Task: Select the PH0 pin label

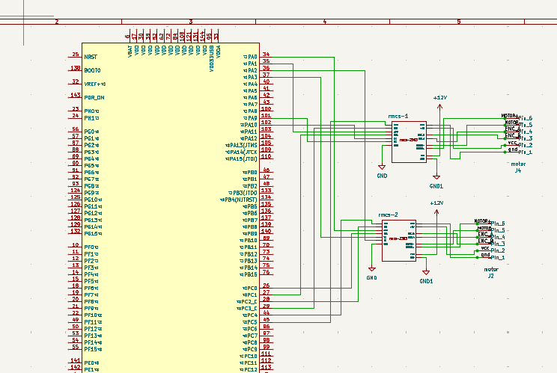Action: [91, 111]
